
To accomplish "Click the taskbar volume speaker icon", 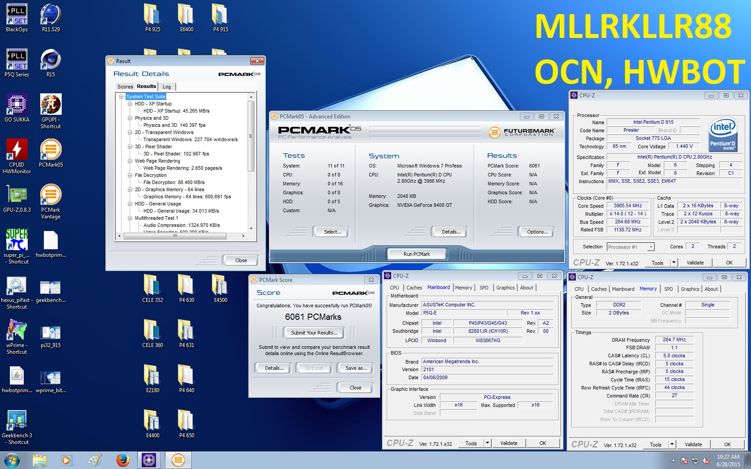I will (706, 461).
